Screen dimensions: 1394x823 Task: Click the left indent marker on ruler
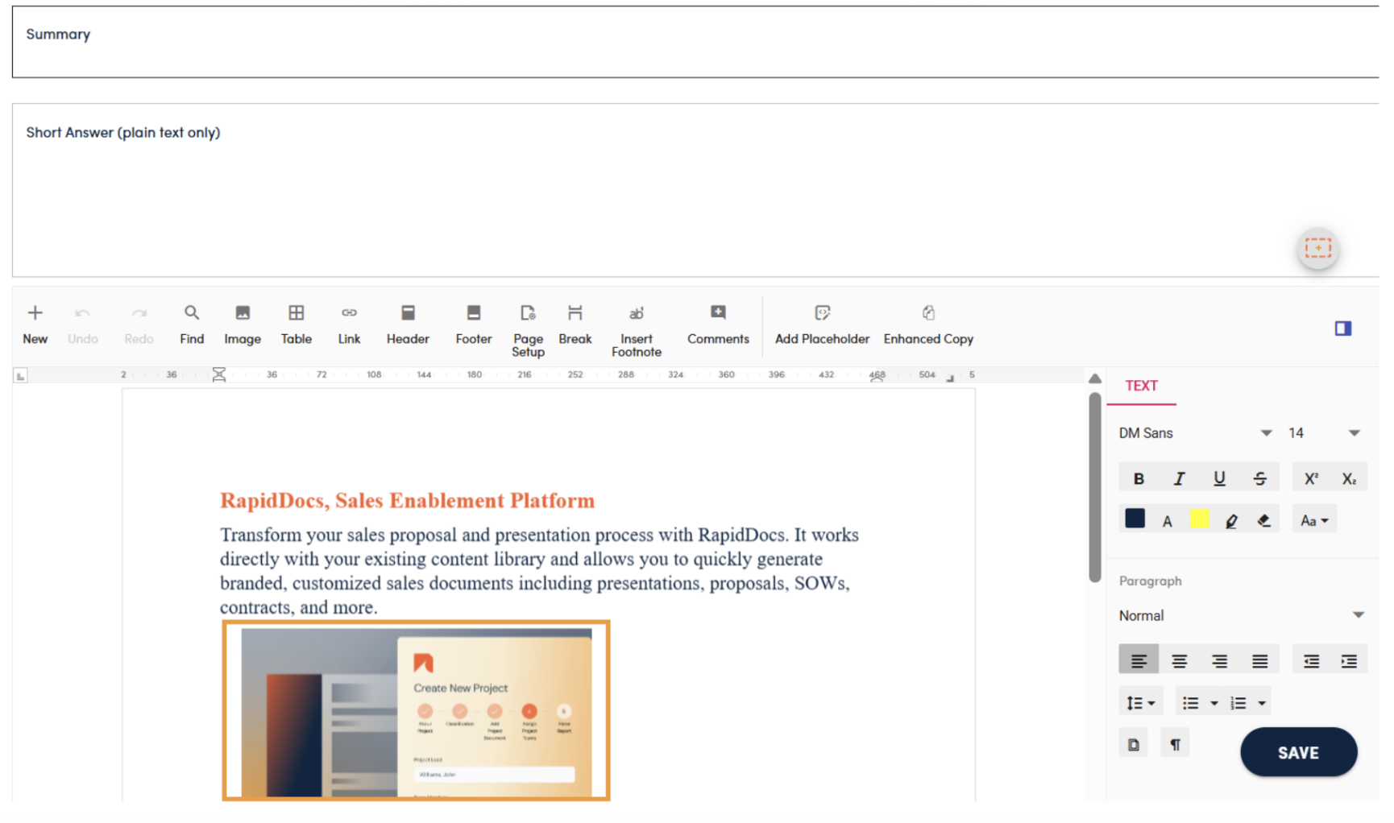[218, 375]
